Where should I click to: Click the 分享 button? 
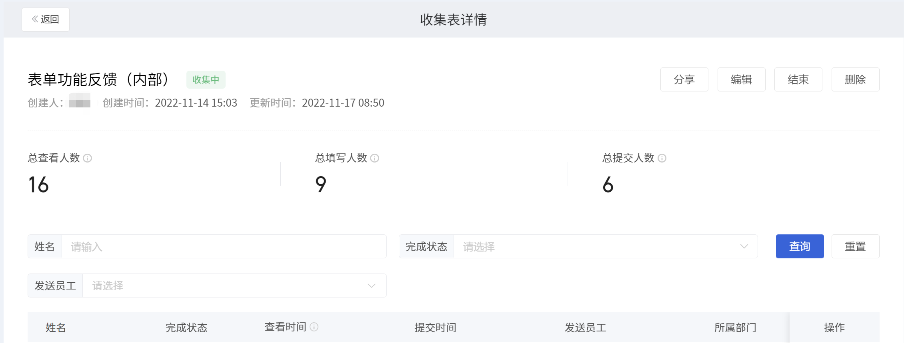(684, 79)
